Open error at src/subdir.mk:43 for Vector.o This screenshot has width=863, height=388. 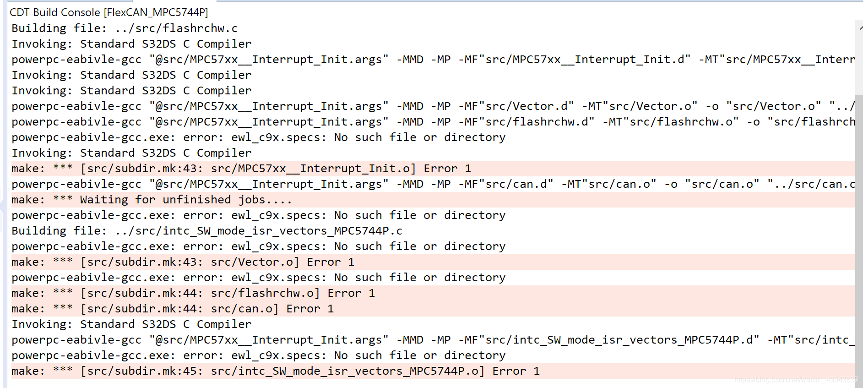click(x=183, y=262)
